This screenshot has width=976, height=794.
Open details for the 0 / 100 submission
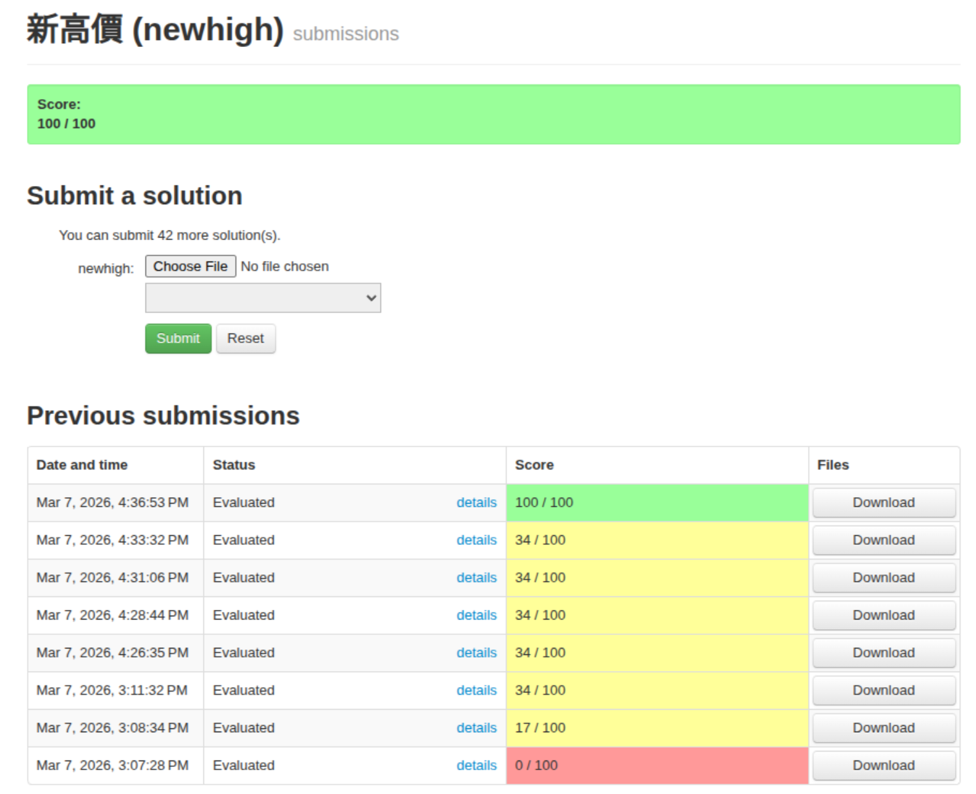pyautogui.click(x=476, y=766)
